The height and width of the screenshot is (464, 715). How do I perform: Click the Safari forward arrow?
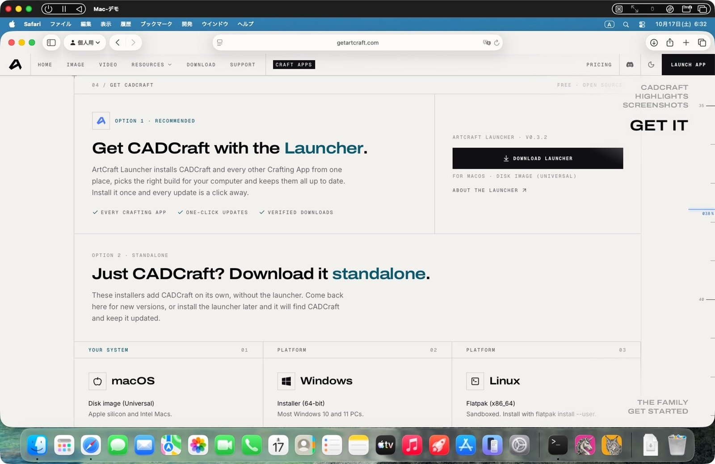(133, 43)
